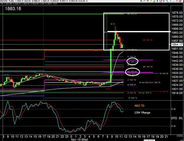Click the WR2 1857.52 level label
The width and height of the screenshot is (184, 141).
tap(148, 40)
